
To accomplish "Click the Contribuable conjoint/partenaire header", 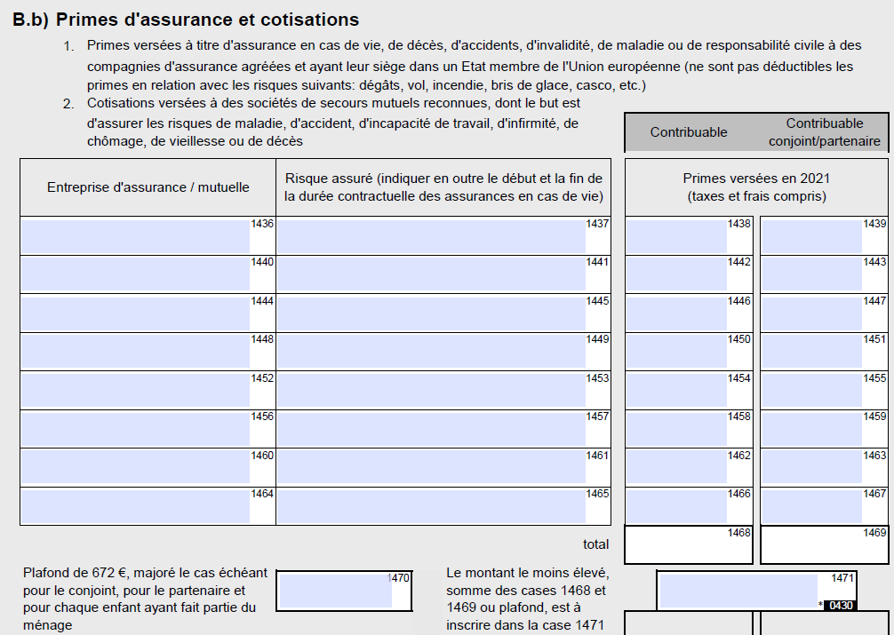I will click(824, 132).
